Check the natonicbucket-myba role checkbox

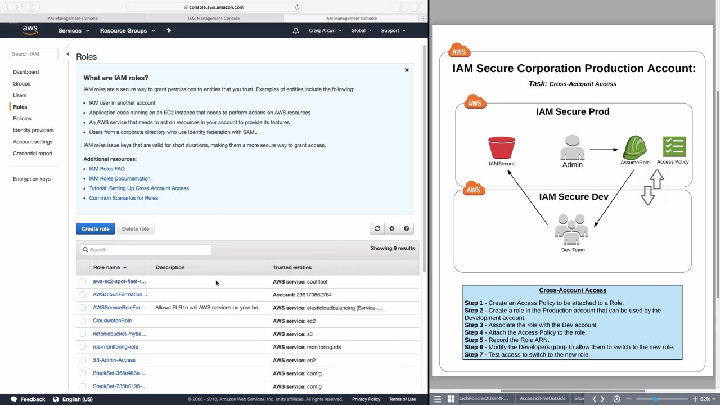(x=83, y=334)
